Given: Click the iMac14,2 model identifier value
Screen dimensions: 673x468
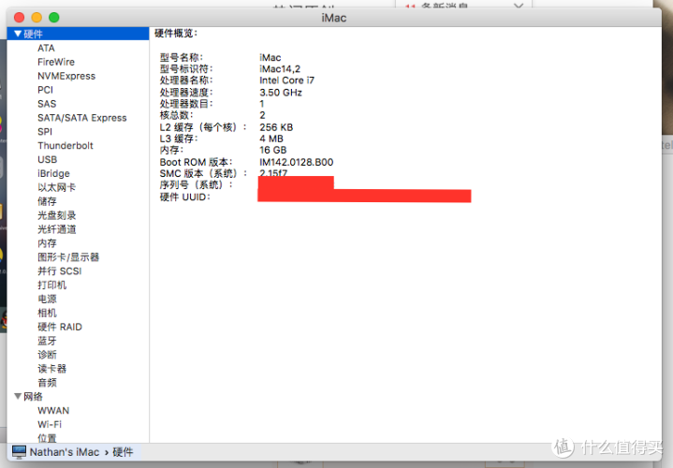Looking at the screenshot, I should [x=280, y=68].
